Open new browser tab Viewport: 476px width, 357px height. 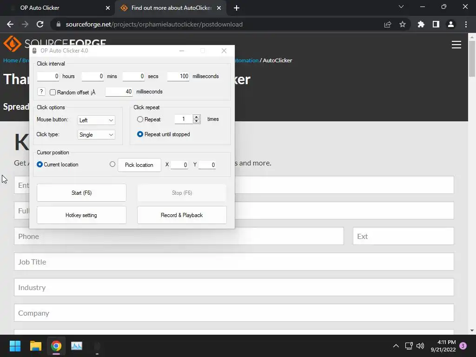tap(237, 8)
